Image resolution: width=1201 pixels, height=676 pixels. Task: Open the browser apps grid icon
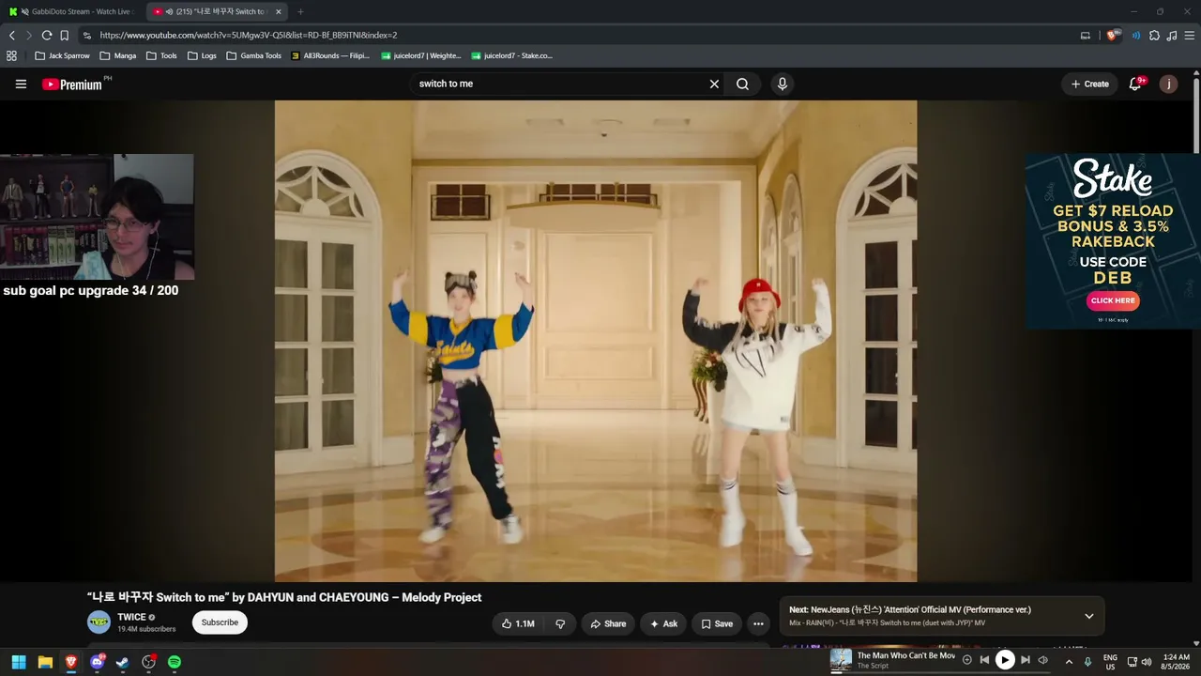click(x=11, y=56)
